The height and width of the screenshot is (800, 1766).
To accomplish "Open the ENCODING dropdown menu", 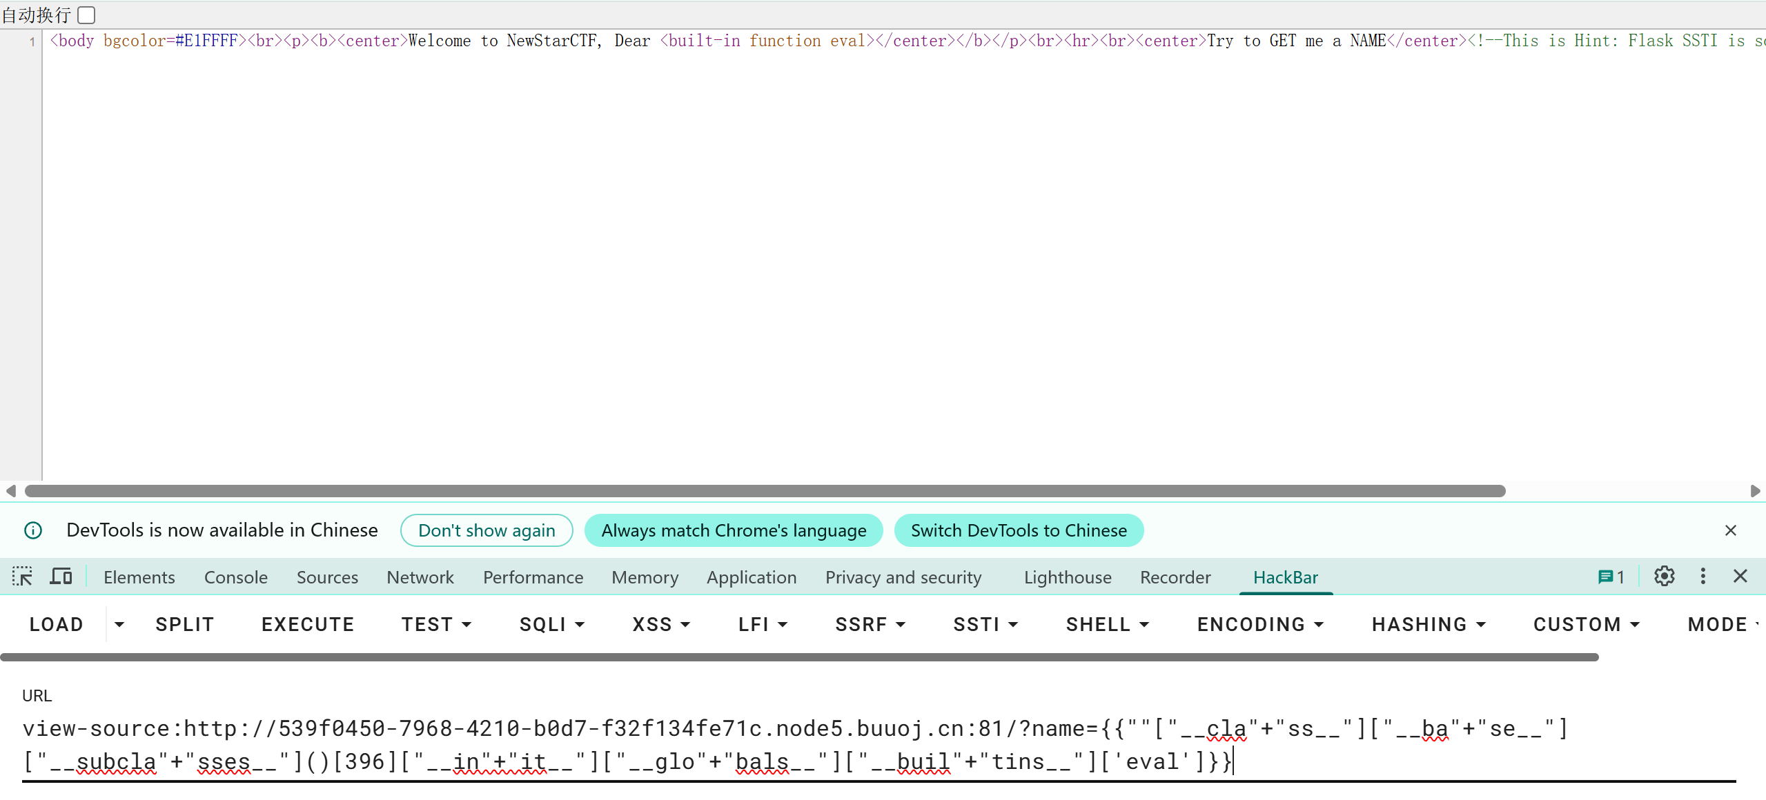I will tap(1260, 625).
